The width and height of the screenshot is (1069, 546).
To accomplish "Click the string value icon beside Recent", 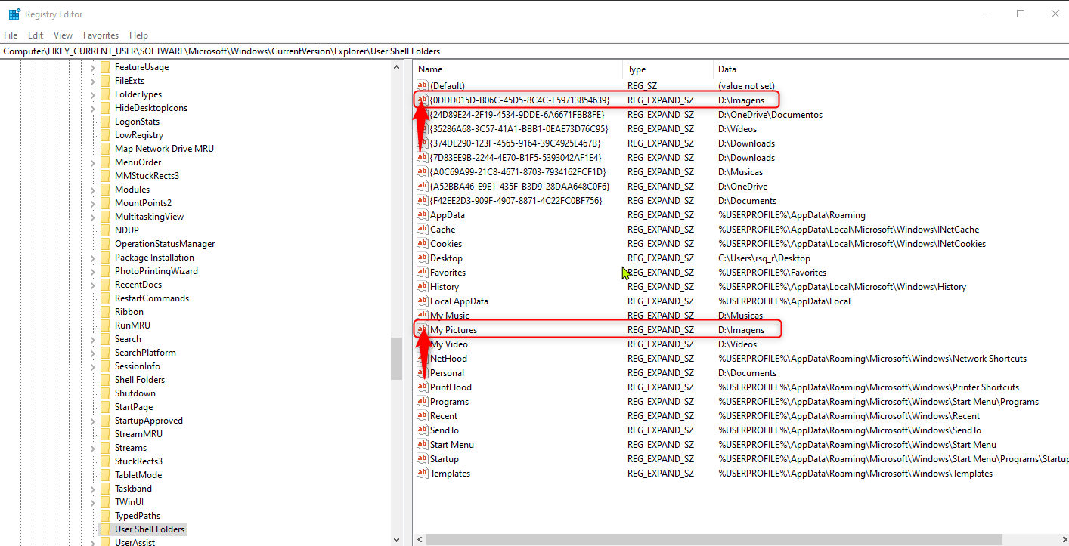I will [x=423, y=415].
